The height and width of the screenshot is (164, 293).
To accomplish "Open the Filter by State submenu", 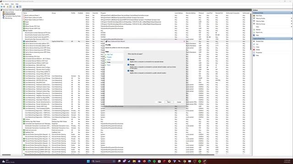I will click(x=272, y=21).
